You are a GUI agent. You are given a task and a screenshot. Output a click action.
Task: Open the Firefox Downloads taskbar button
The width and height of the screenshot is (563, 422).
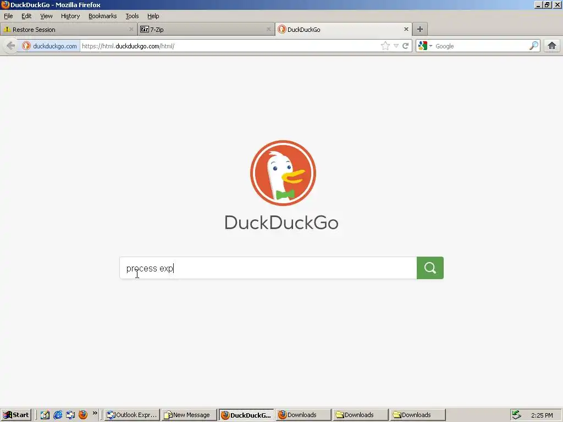303,415
